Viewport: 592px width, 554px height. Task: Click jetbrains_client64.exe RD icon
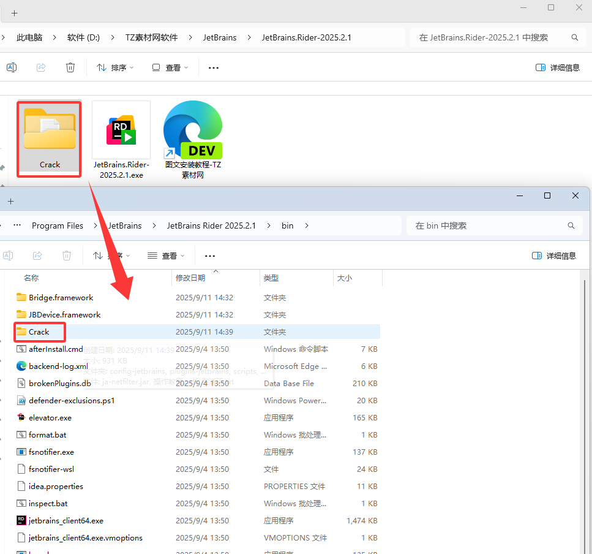21,520
